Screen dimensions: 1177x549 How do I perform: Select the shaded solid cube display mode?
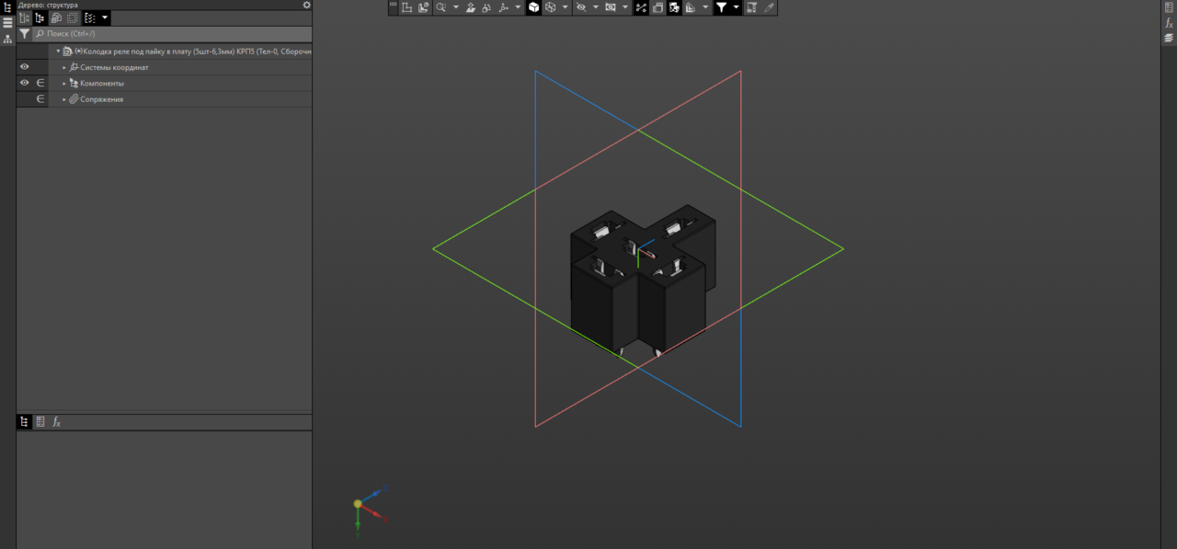533,7
